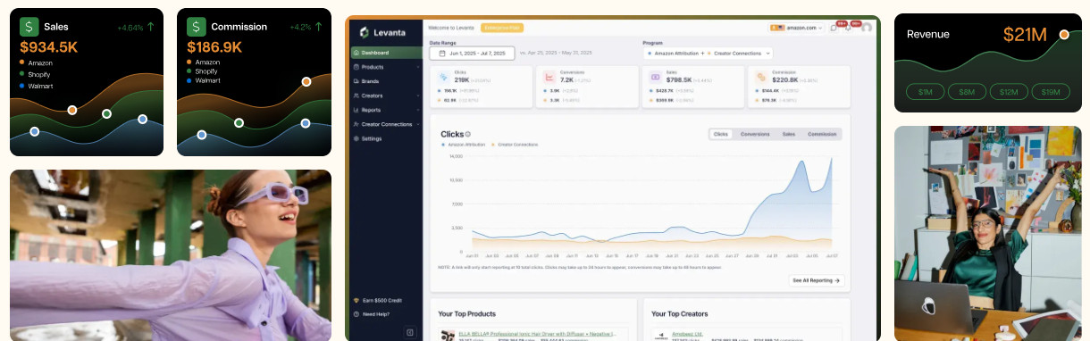
Task: Click the photo of the woman in purple sunglasses
Action: tap(171, 255)
